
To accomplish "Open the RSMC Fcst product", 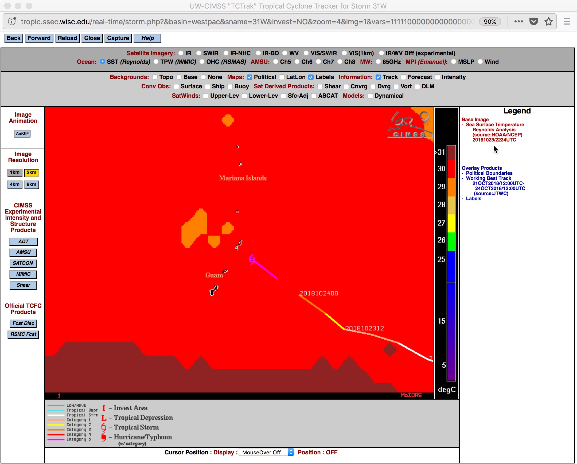I will pyautogui.click(x=23, y=335).
